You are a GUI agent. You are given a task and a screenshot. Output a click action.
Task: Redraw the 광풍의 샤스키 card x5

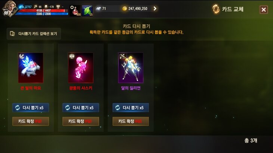81,108
